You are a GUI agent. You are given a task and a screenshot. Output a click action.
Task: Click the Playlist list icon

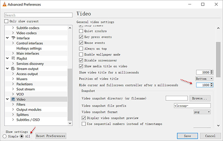pos(13,58)
